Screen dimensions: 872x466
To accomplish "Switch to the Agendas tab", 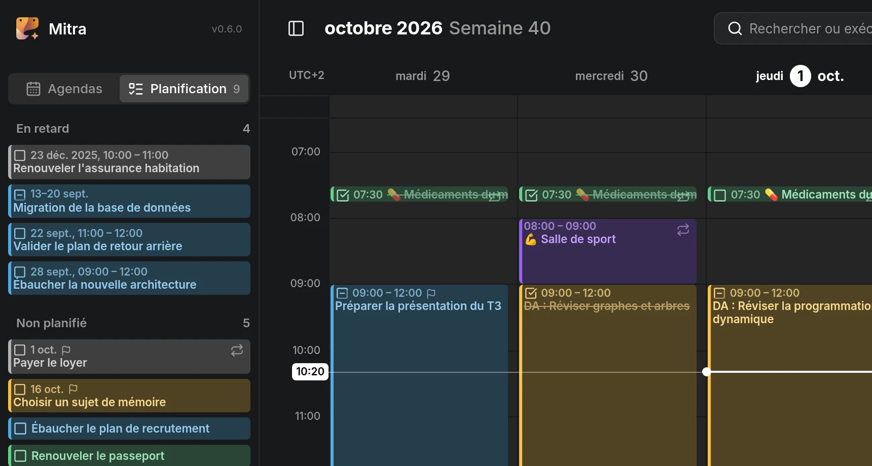I will coord(64,89).
